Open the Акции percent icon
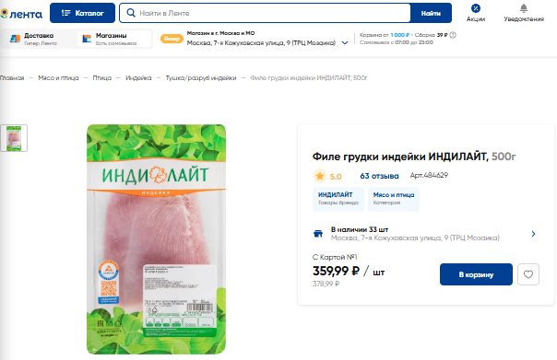The width and height of the screenshot is (557, 360). pyautogui.click(x=476, y=8)
